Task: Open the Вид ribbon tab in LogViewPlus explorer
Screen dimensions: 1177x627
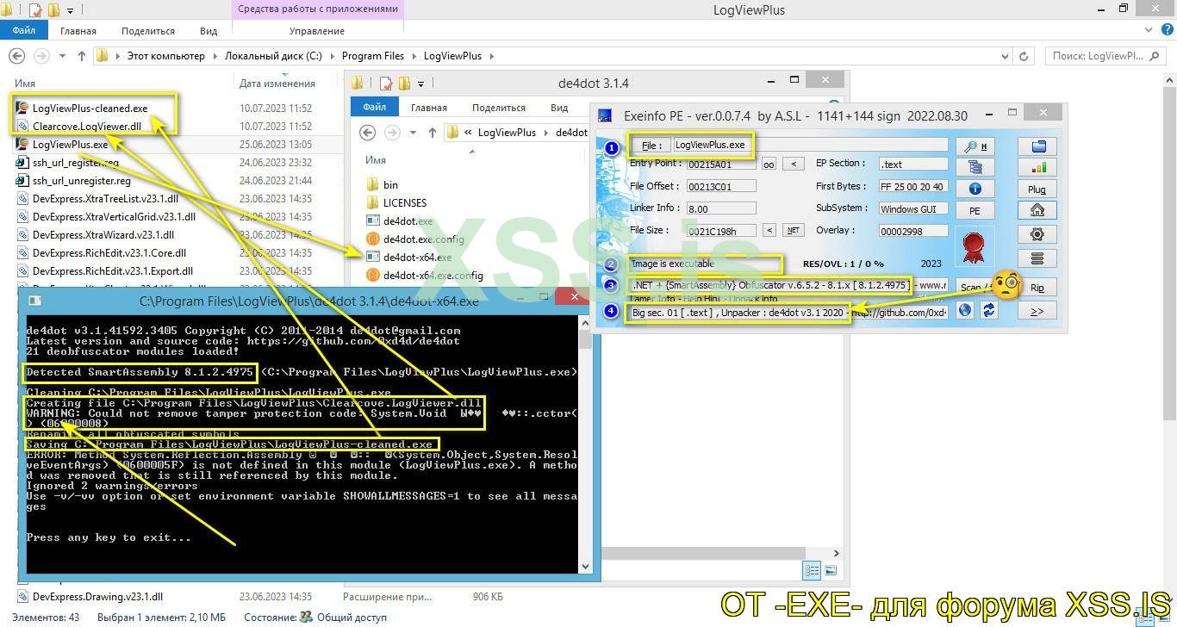Action: pos(209,31)
